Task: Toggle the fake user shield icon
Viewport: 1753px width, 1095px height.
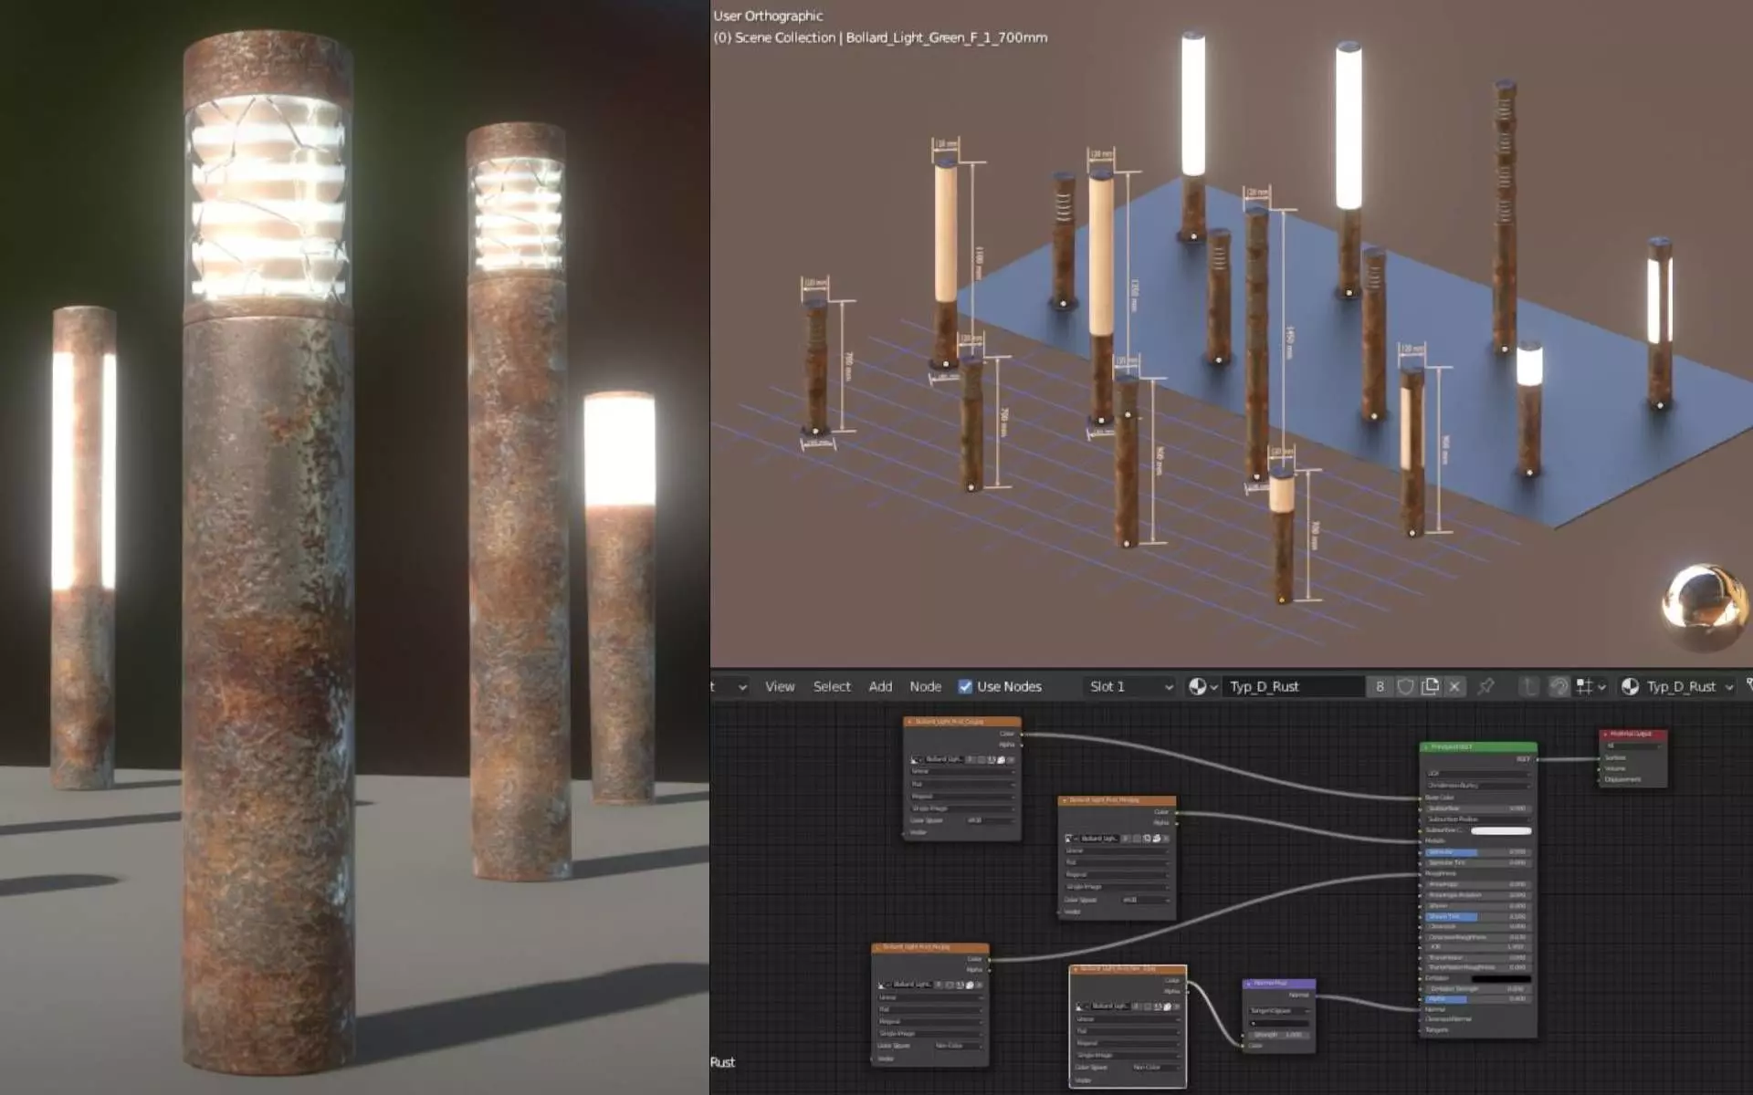Action: point(1406,686)
